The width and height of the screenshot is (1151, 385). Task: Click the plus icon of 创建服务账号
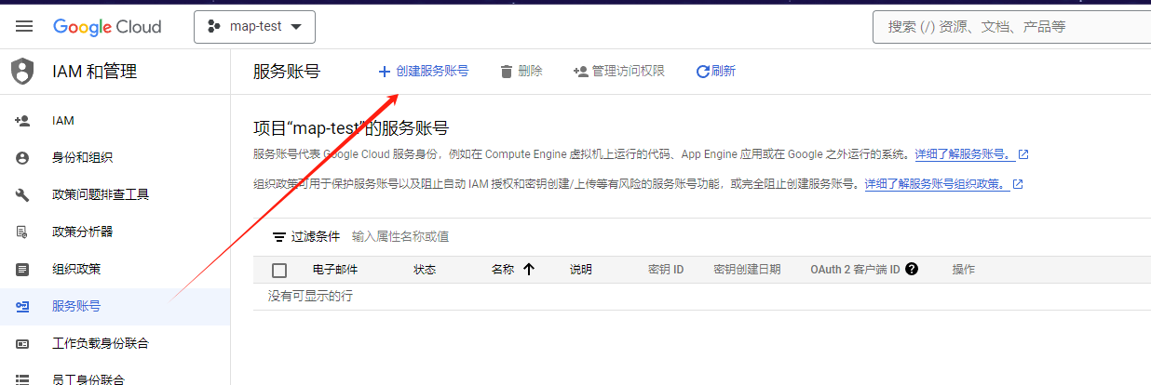click(384, 72)
